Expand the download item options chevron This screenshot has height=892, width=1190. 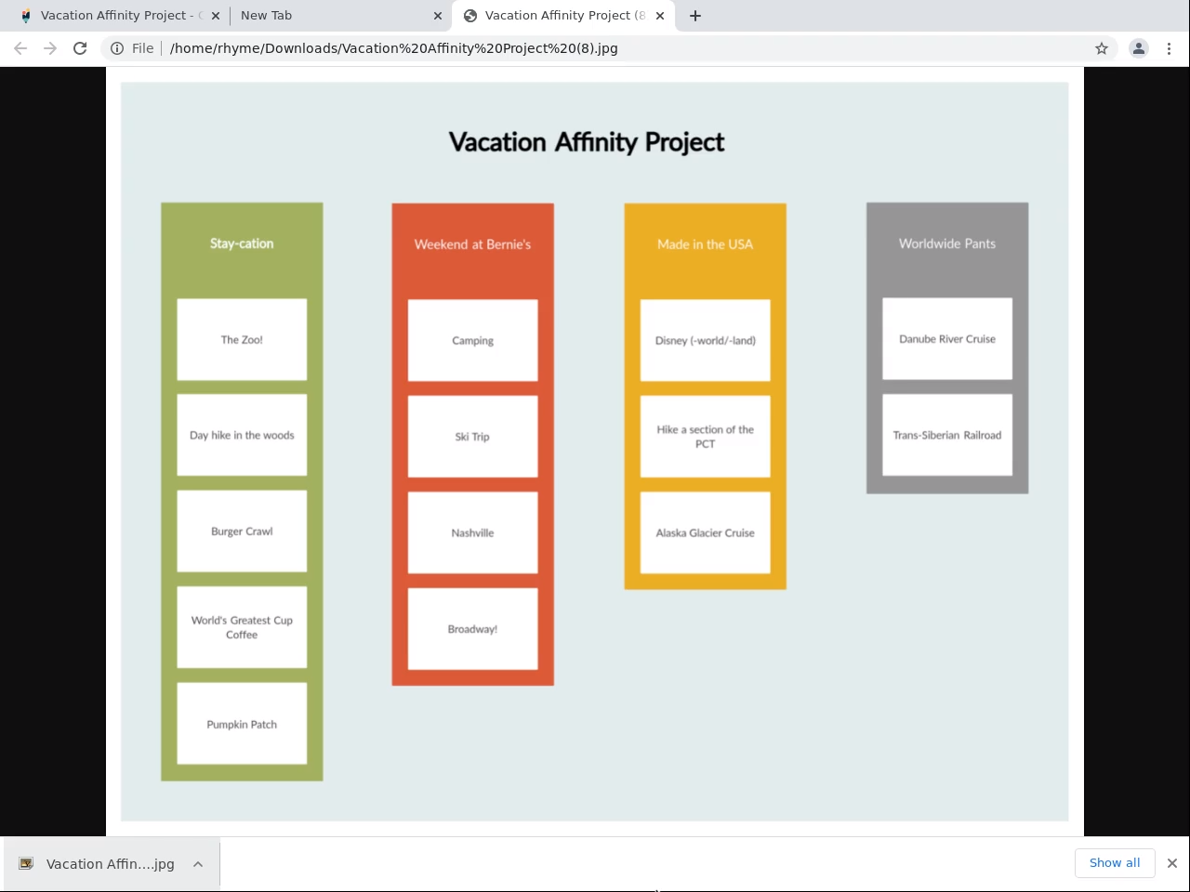(198, 864)
